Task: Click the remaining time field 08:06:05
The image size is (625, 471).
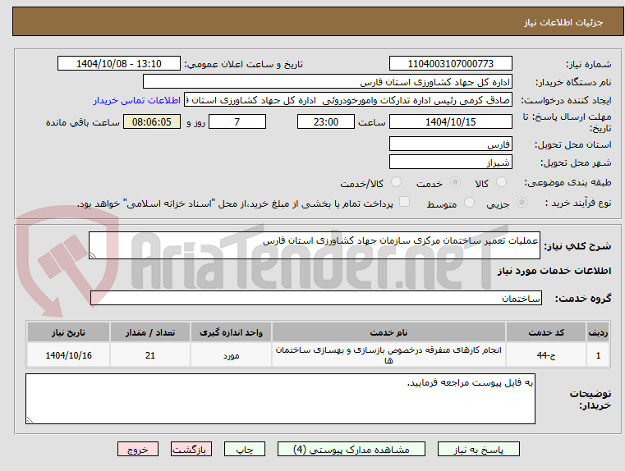Action: (x=152, y=121)
